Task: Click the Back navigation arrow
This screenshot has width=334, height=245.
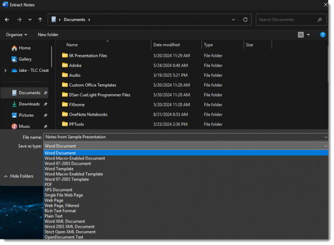Action: point(7,19)
